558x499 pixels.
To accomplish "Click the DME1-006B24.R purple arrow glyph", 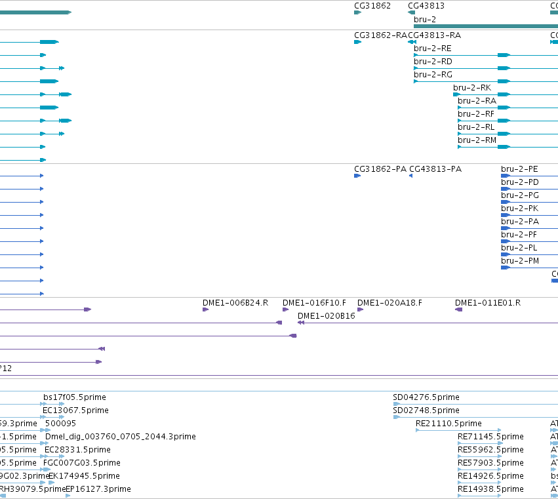I will (x=205, y=309).
